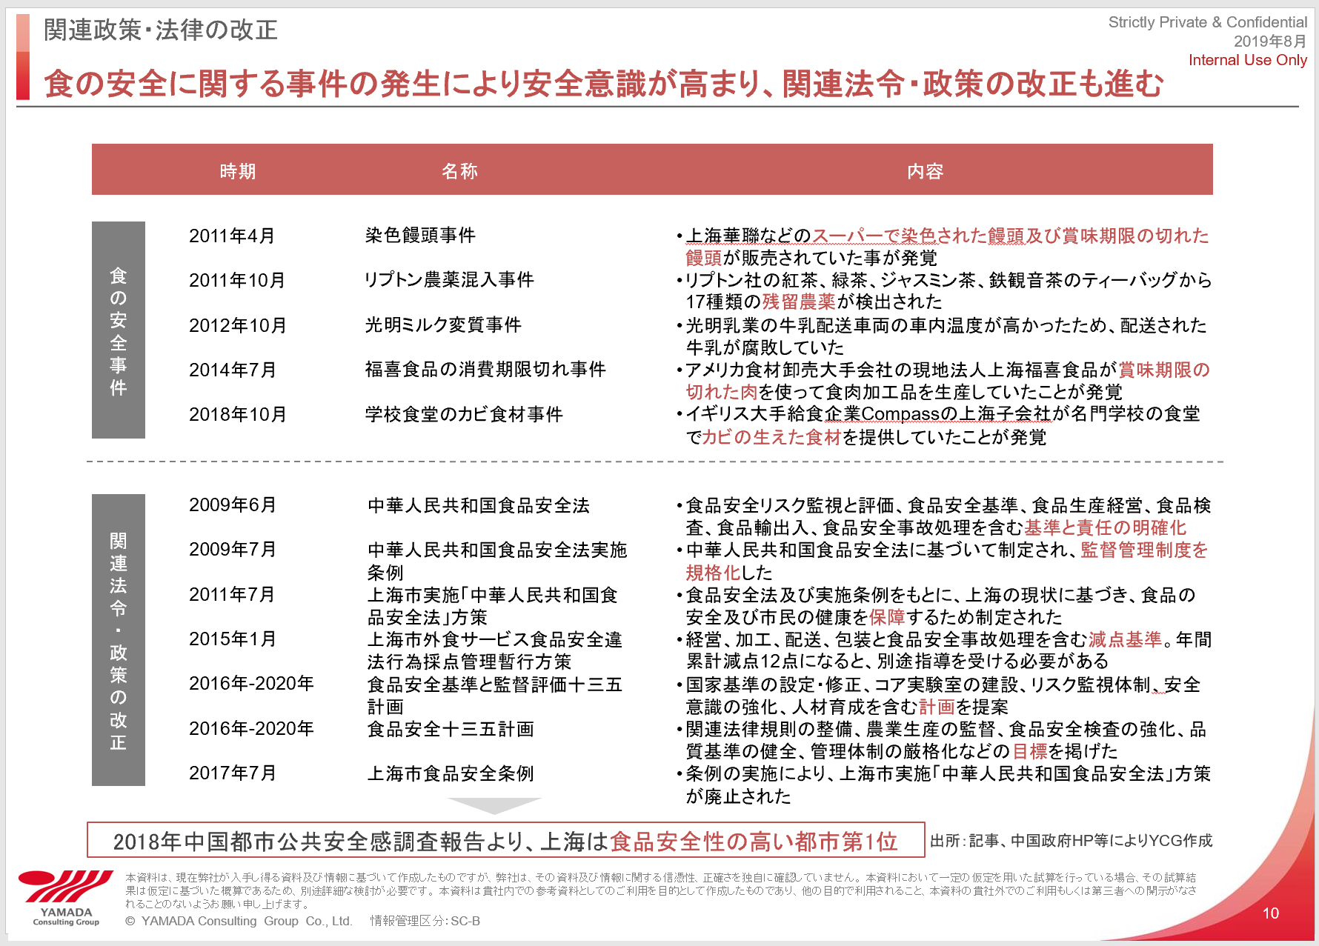Click the date 2011年10月
1319x946 pixels.
[237, 280]
